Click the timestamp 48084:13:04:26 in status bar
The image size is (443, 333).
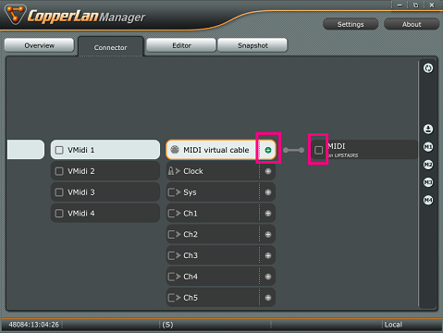pyautogui.click(x=33, y=325)
